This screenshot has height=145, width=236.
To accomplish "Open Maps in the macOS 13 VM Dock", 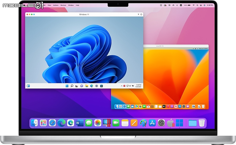I will 136,106.
